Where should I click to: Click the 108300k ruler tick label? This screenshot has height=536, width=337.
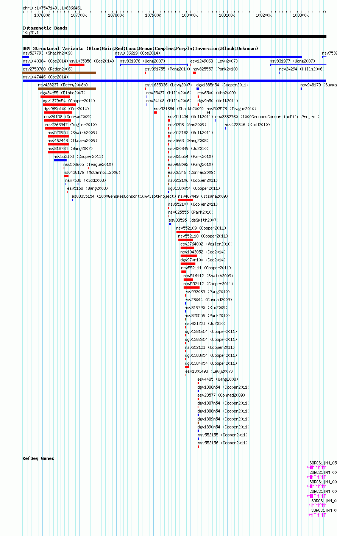coord(301,15)
